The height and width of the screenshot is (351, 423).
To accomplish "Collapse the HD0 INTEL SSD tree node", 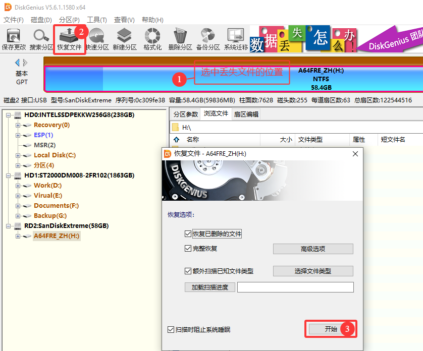I will [x=9, y=115].
